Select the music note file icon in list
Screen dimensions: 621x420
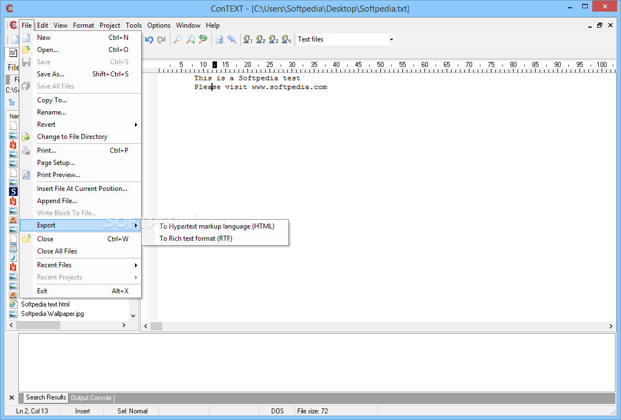(x=13, y=258)
